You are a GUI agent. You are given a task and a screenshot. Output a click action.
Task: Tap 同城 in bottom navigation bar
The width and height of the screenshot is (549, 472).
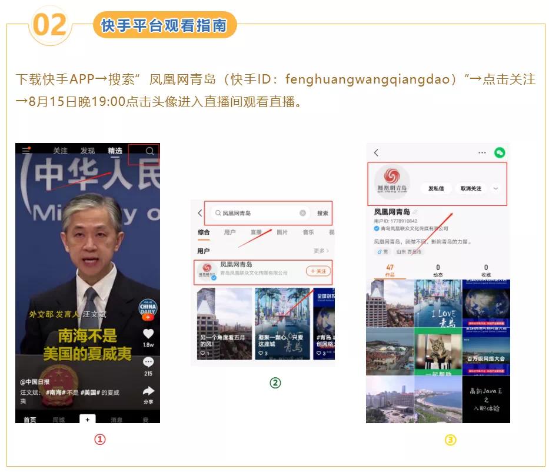click(x=59, y=420)
